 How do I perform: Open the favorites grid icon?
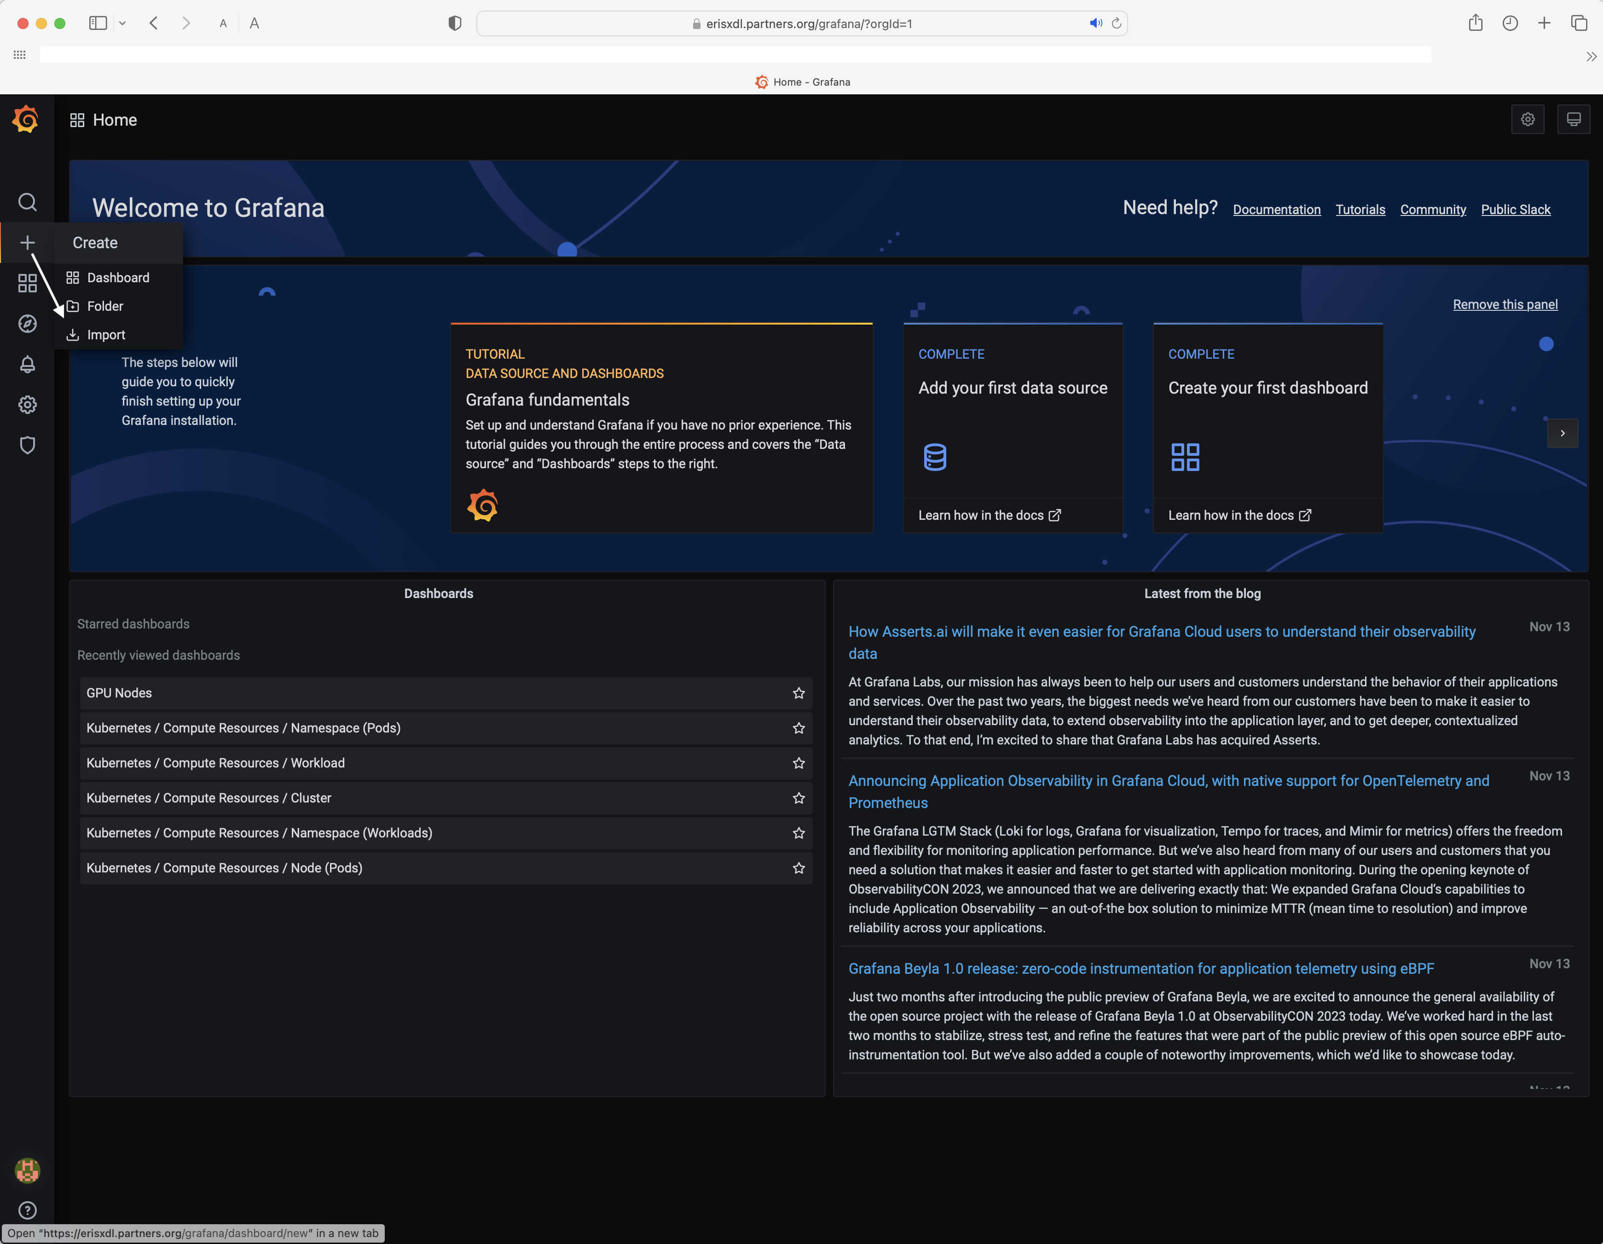pyautogui.click(x=20, y=55)
